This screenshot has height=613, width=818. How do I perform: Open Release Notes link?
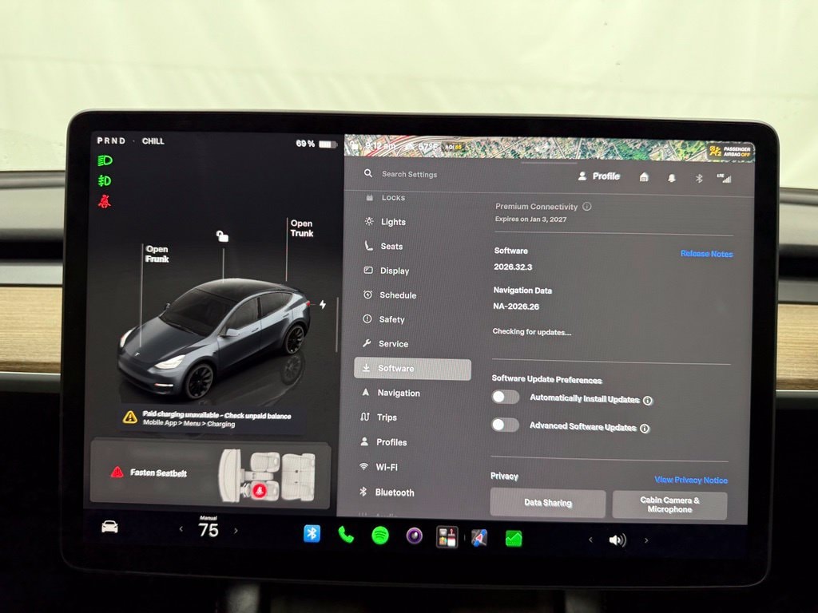706,254
